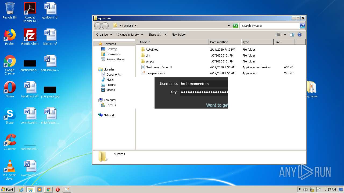344x193 pixels.
Task: Click Explorer Back navigation button
Action: pyautogui.click(x=98, y=26)
